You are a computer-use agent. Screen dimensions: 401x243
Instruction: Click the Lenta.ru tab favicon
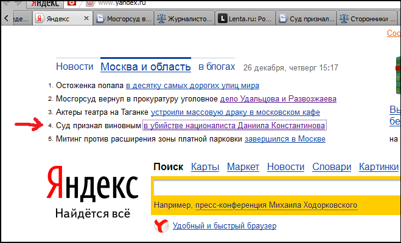pyautogui.click(x=223, y=19)
